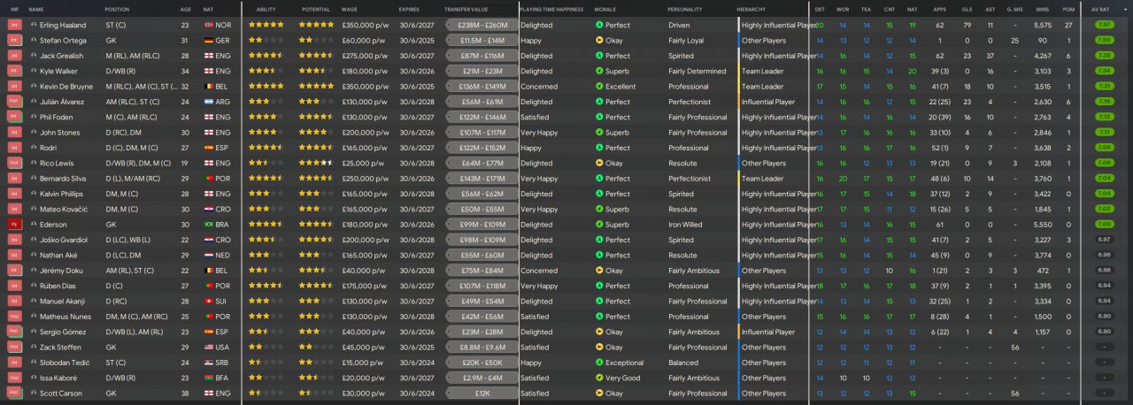
Task: Click Ederson's Iron Willed personality
Action: (687, 225)
